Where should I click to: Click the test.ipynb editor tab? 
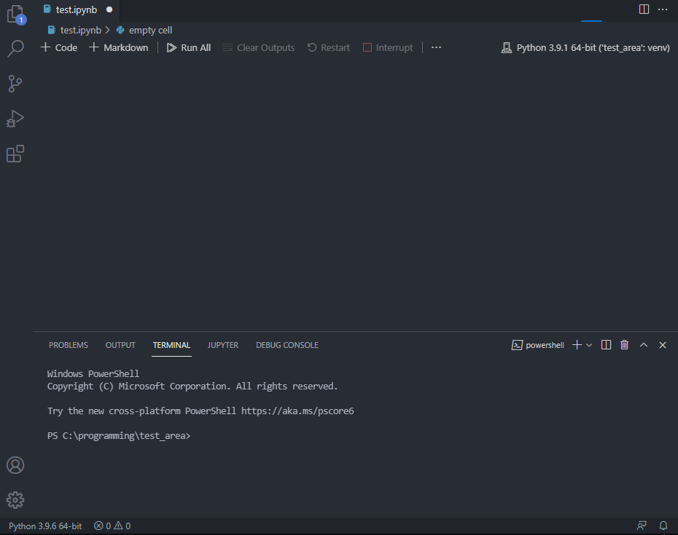click(76, 10)
